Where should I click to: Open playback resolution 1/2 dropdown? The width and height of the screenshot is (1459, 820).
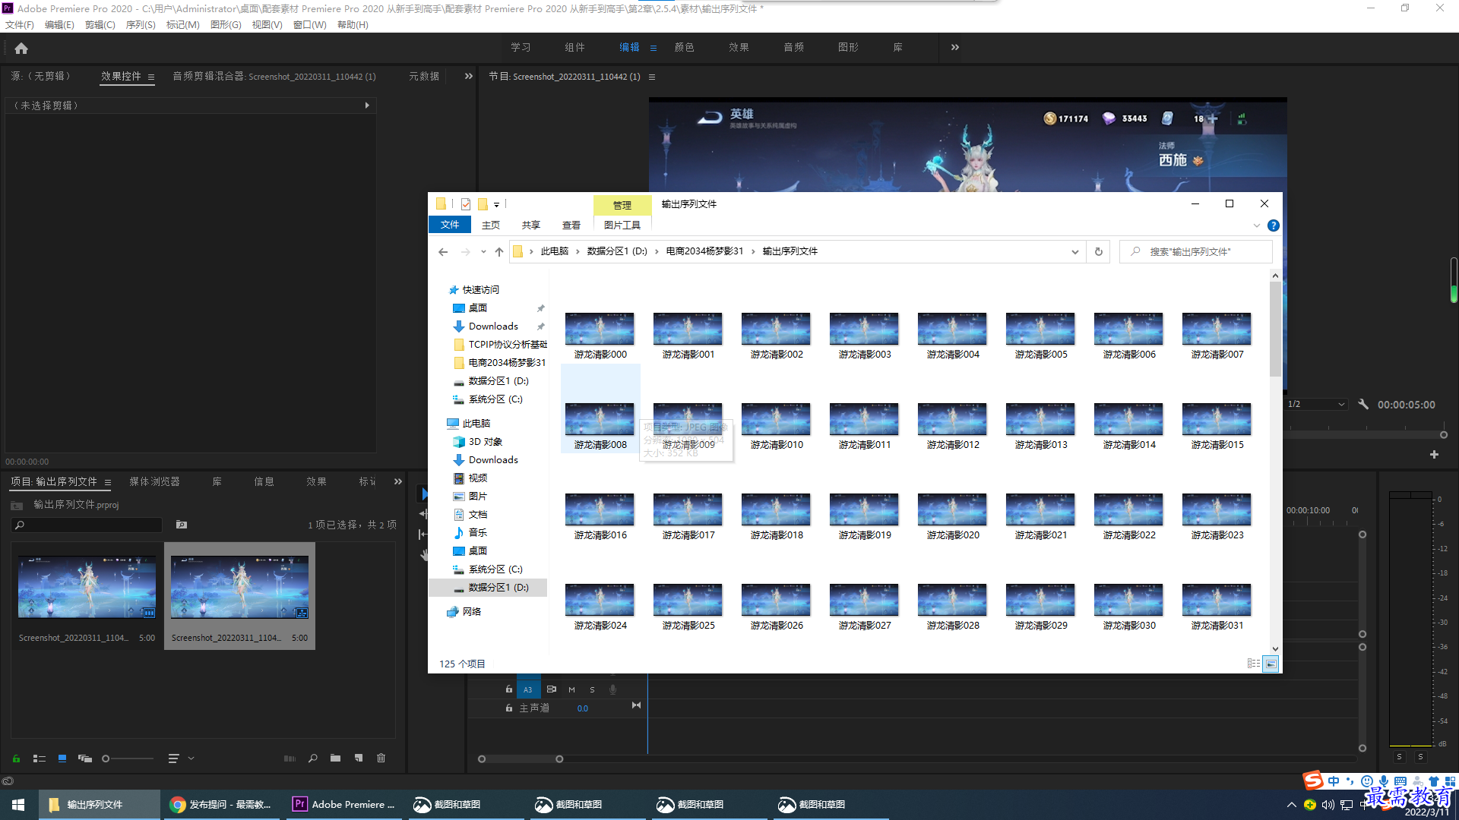tap(1317, 405)
